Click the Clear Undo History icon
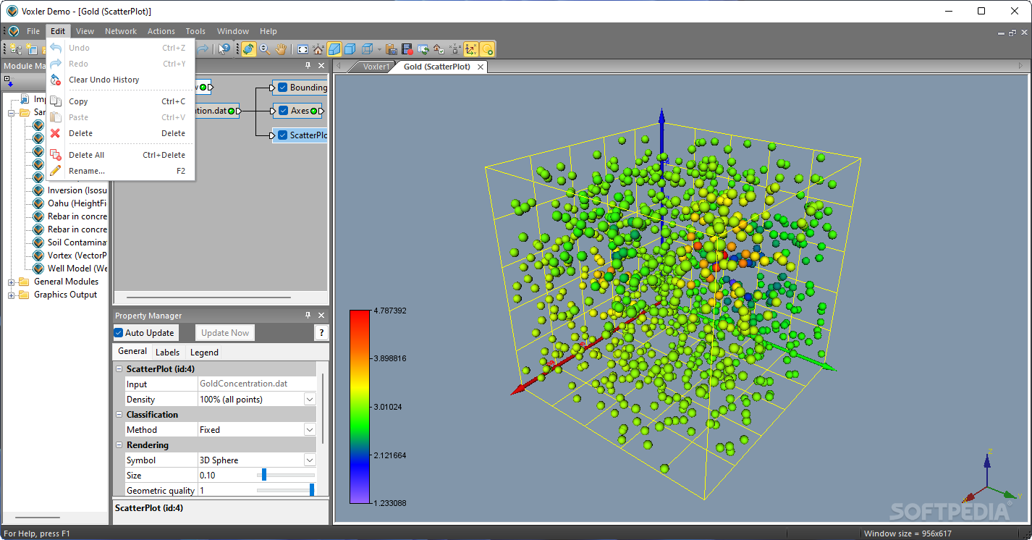The image size is (1032, 540). [x=56, y=80]
